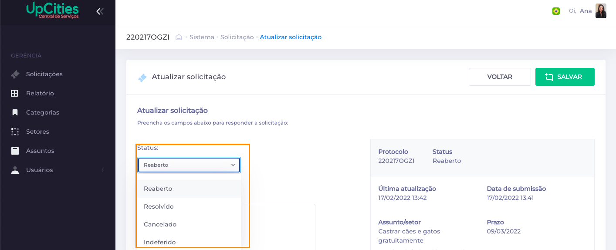
Task: Click the Oi, Ana greeting text
Action: click(580, 11)
